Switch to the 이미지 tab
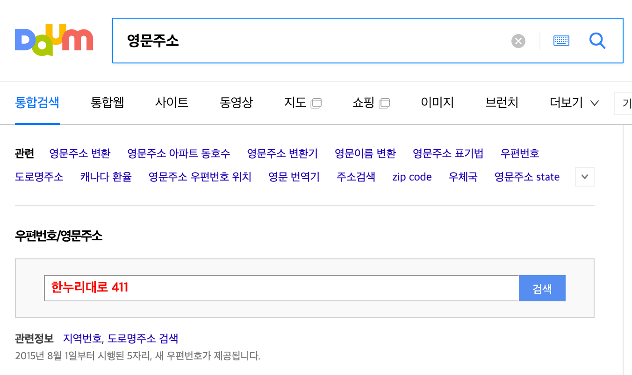The image size is (632, 375). pyautogui.click(x=437, y=103)
